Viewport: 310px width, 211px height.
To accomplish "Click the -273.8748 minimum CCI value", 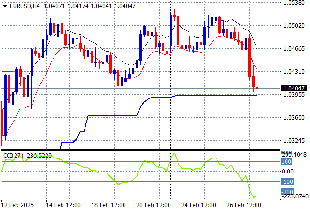I will tap(295, 196).
